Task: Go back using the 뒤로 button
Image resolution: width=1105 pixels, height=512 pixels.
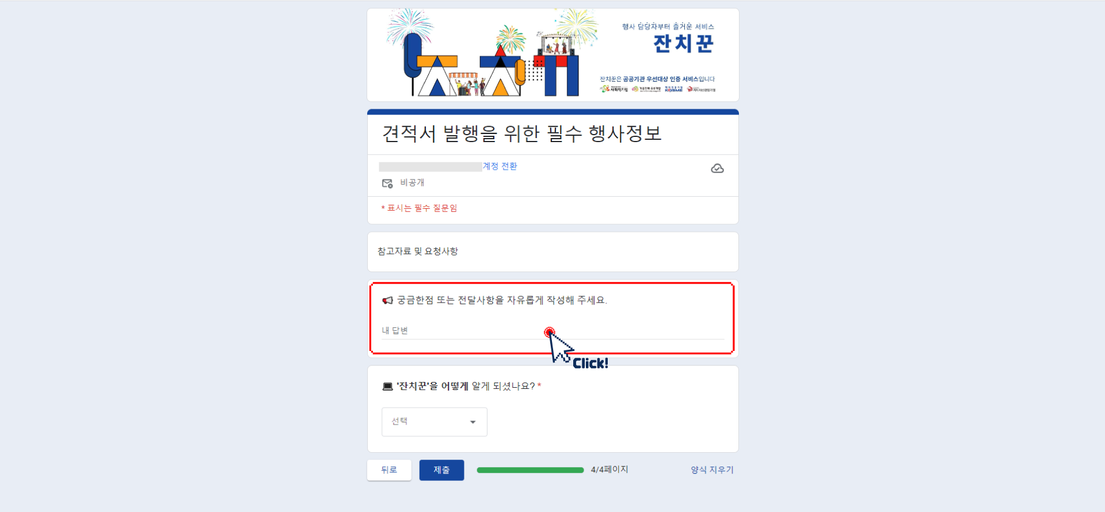Action: 389,470
